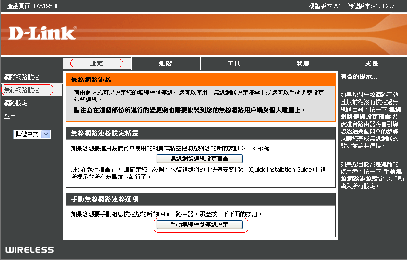Viewport: 407px width, 260px height.
Task: Click the 手動無線網路連線選項 section heading
Action: (201, 199)
